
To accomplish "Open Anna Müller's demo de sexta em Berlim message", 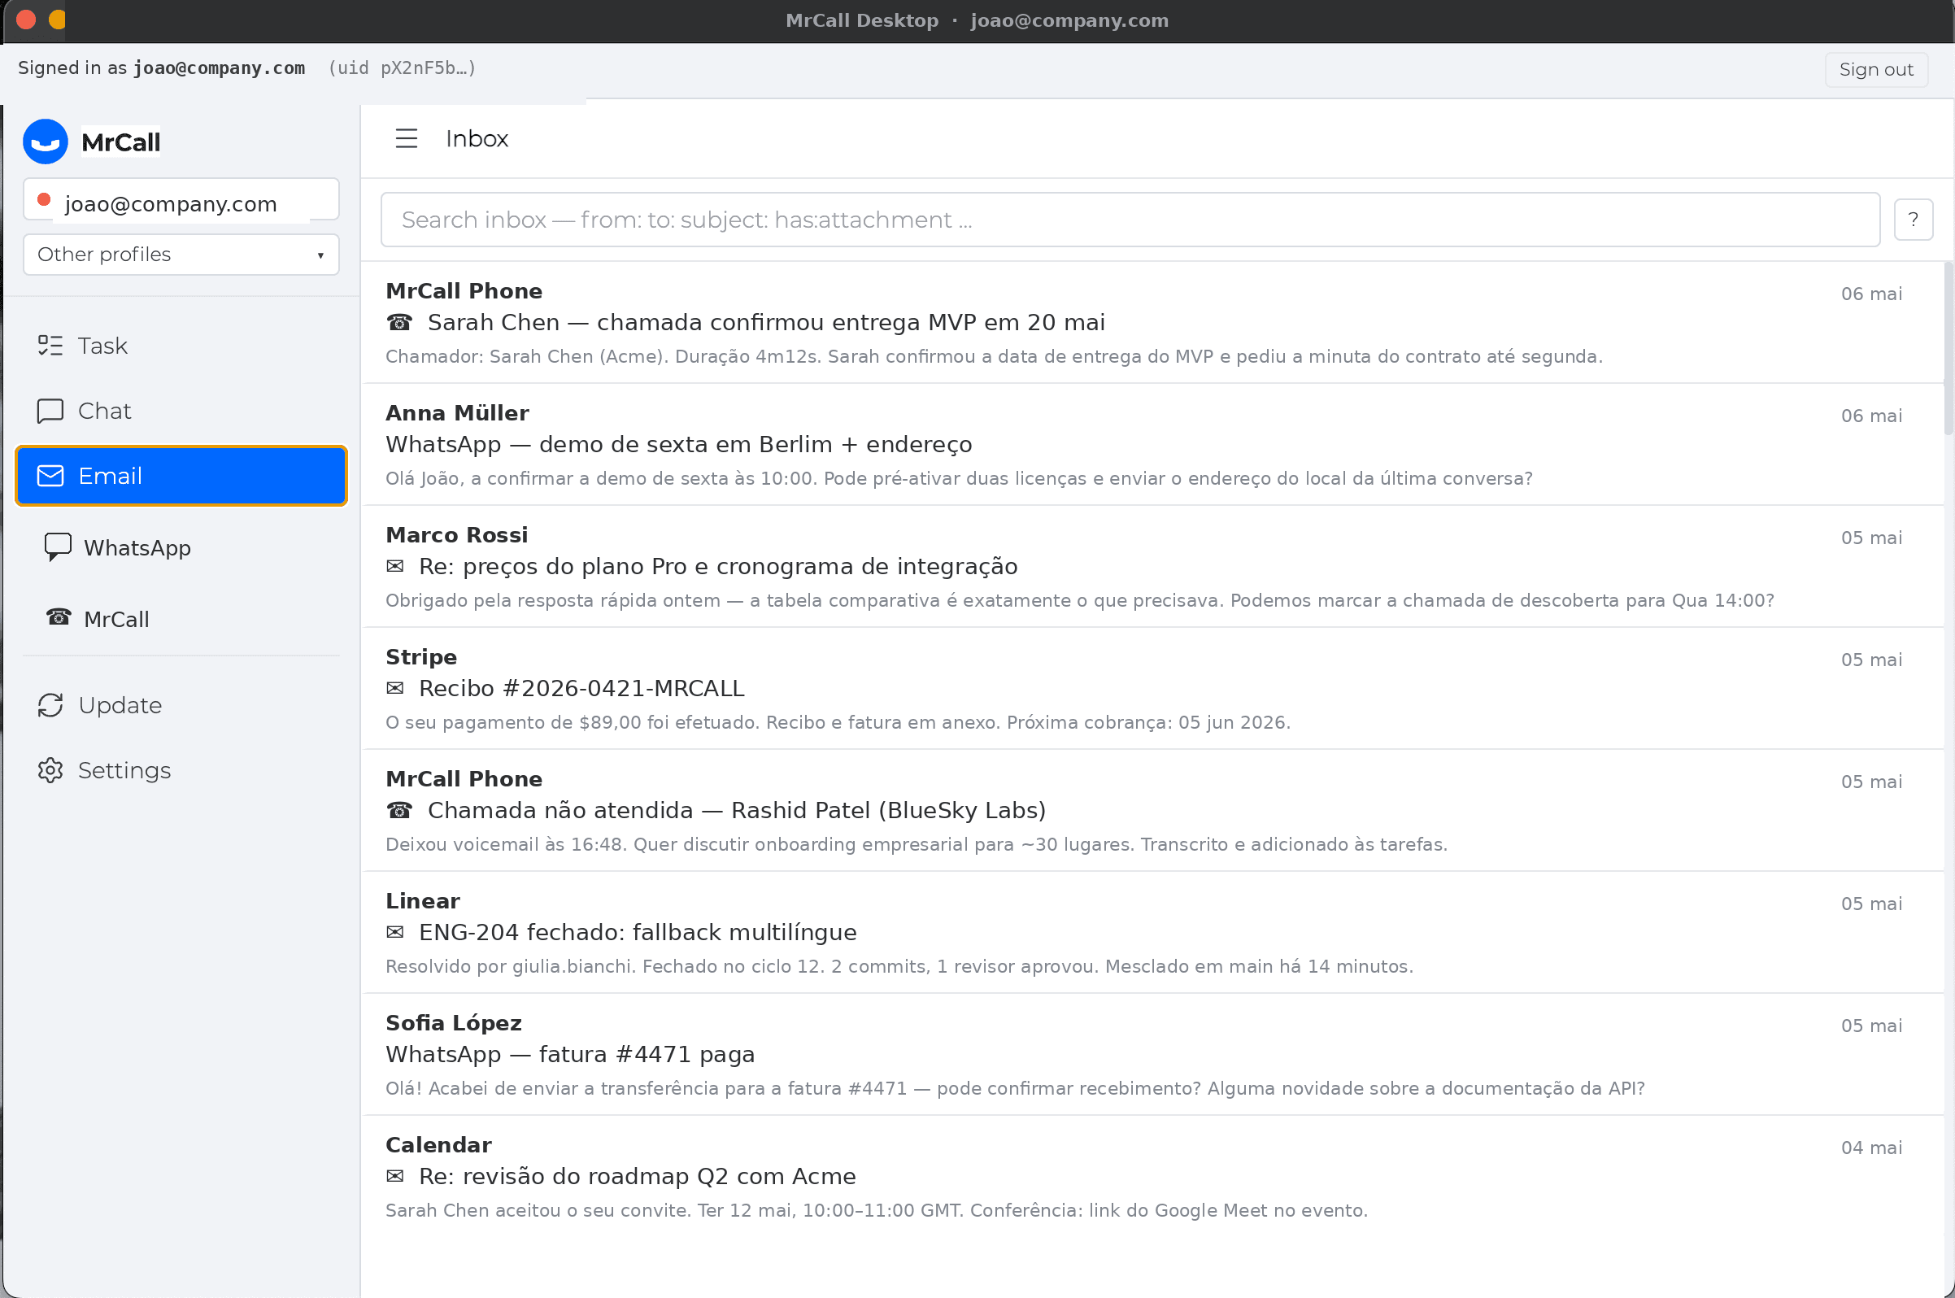I will click(x=1152, y=445).
